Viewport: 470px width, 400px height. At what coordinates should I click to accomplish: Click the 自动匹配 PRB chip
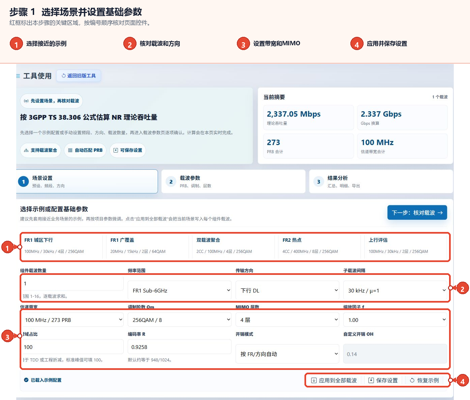[85, 150]
